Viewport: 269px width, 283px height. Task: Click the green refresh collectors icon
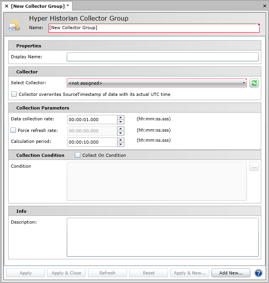[x=254, y=83]
